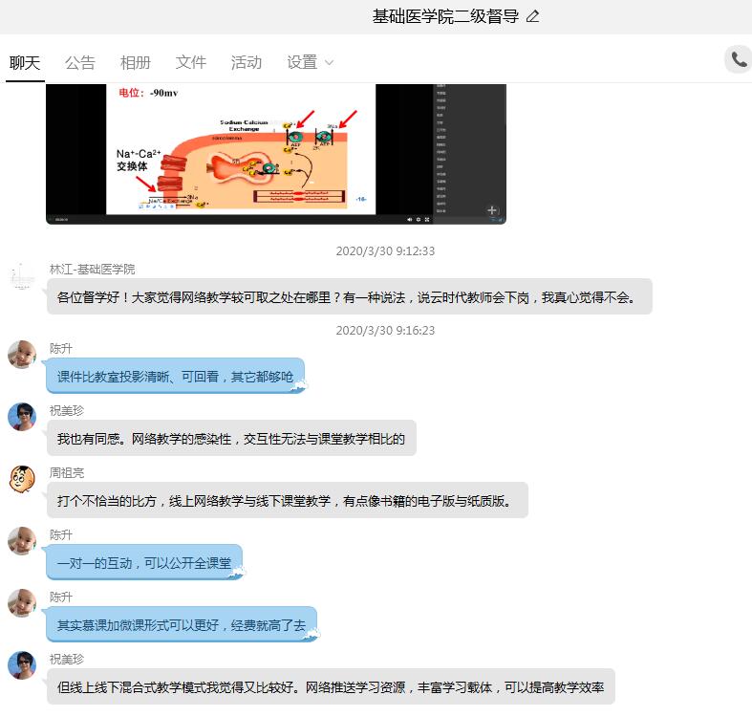Go to the 文件 tab

coord(191,62)
